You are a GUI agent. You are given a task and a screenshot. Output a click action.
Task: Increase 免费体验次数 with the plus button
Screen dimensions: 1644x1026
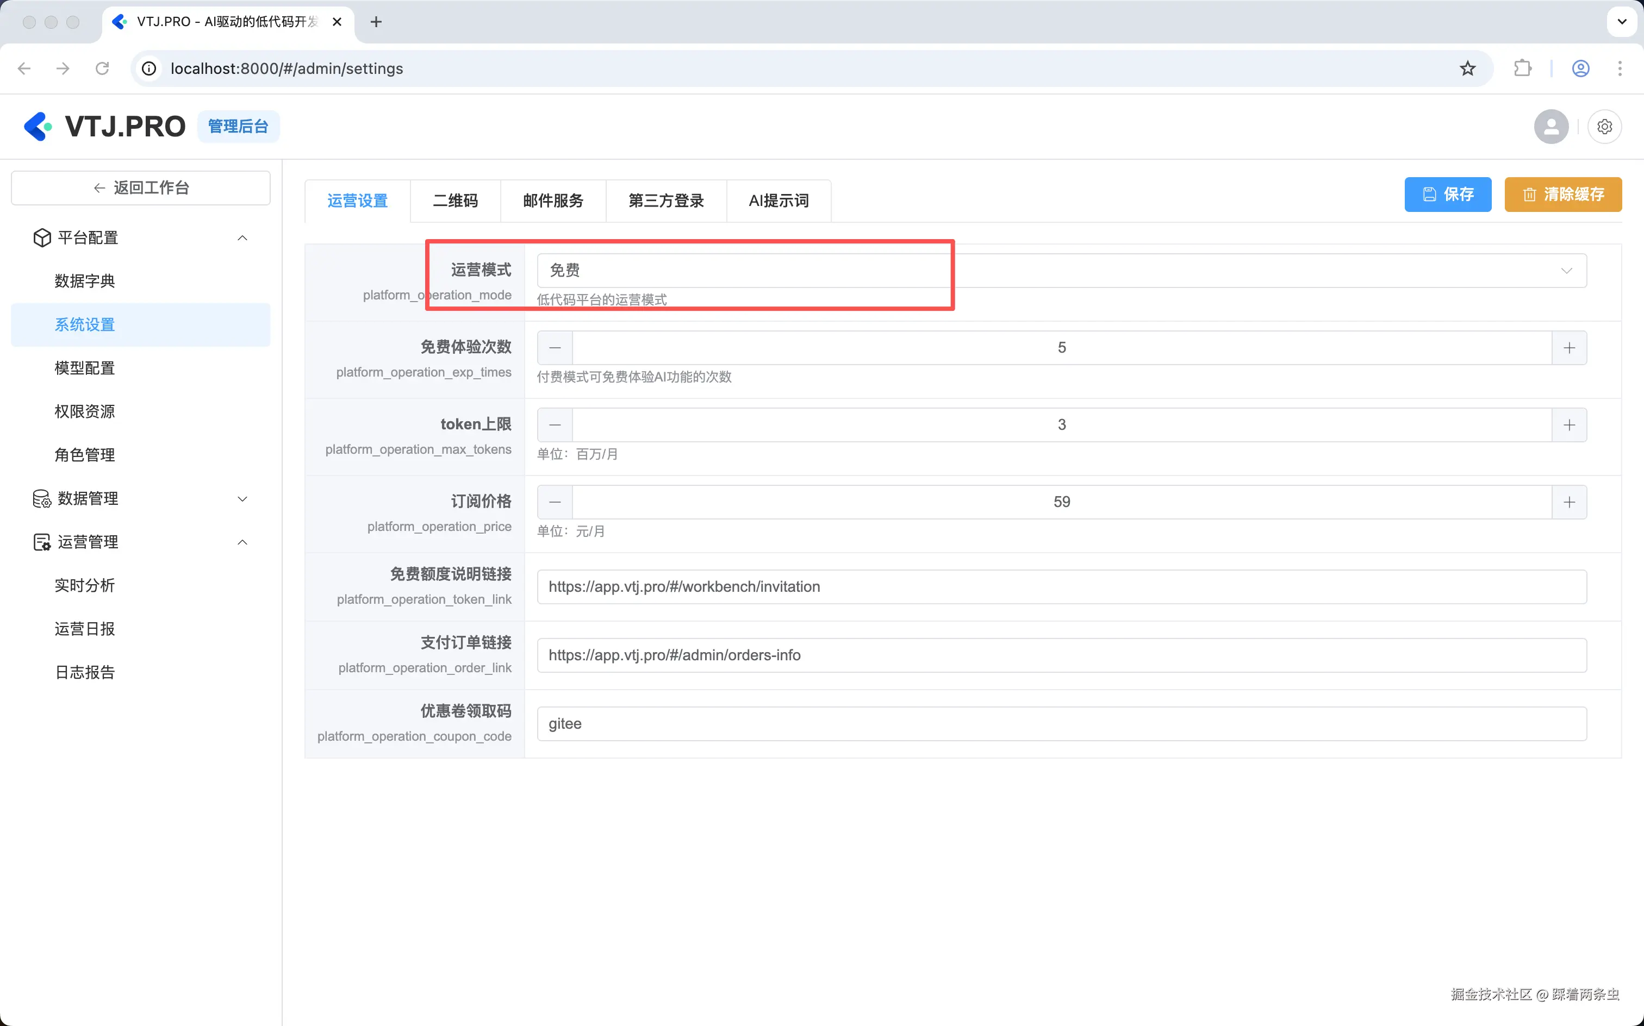1568,347
